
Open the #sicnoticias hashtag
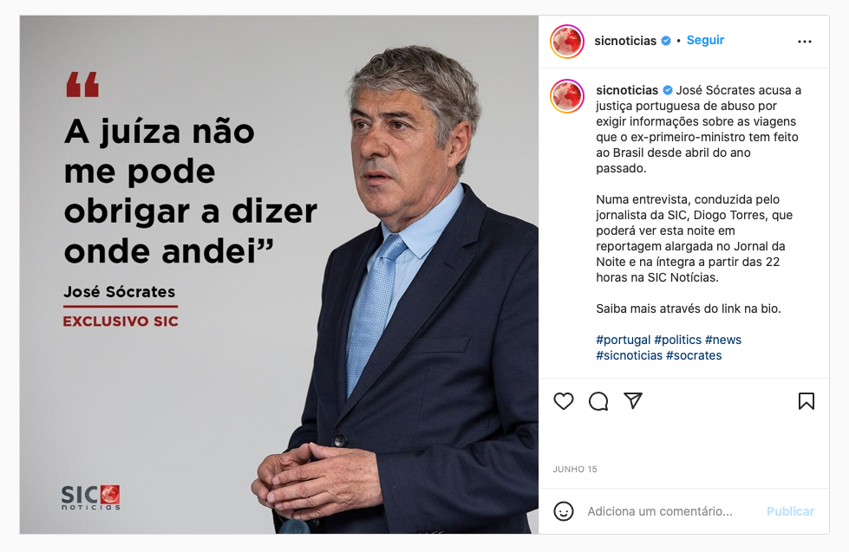[x=630, y=355]
